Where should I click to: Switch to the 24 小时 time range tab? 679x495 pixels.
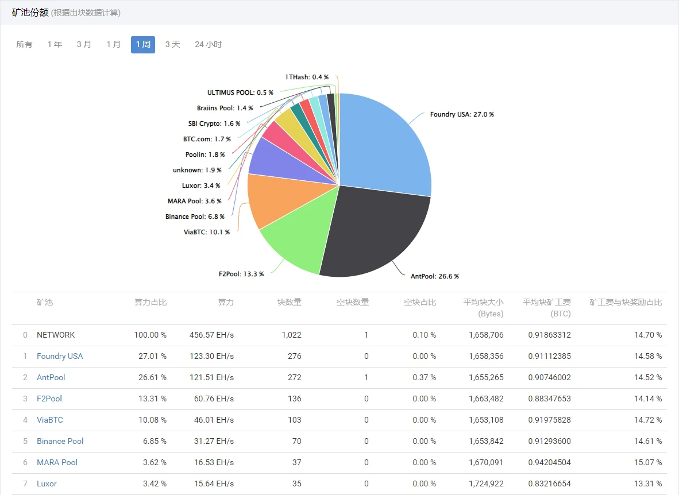[208, 44]
